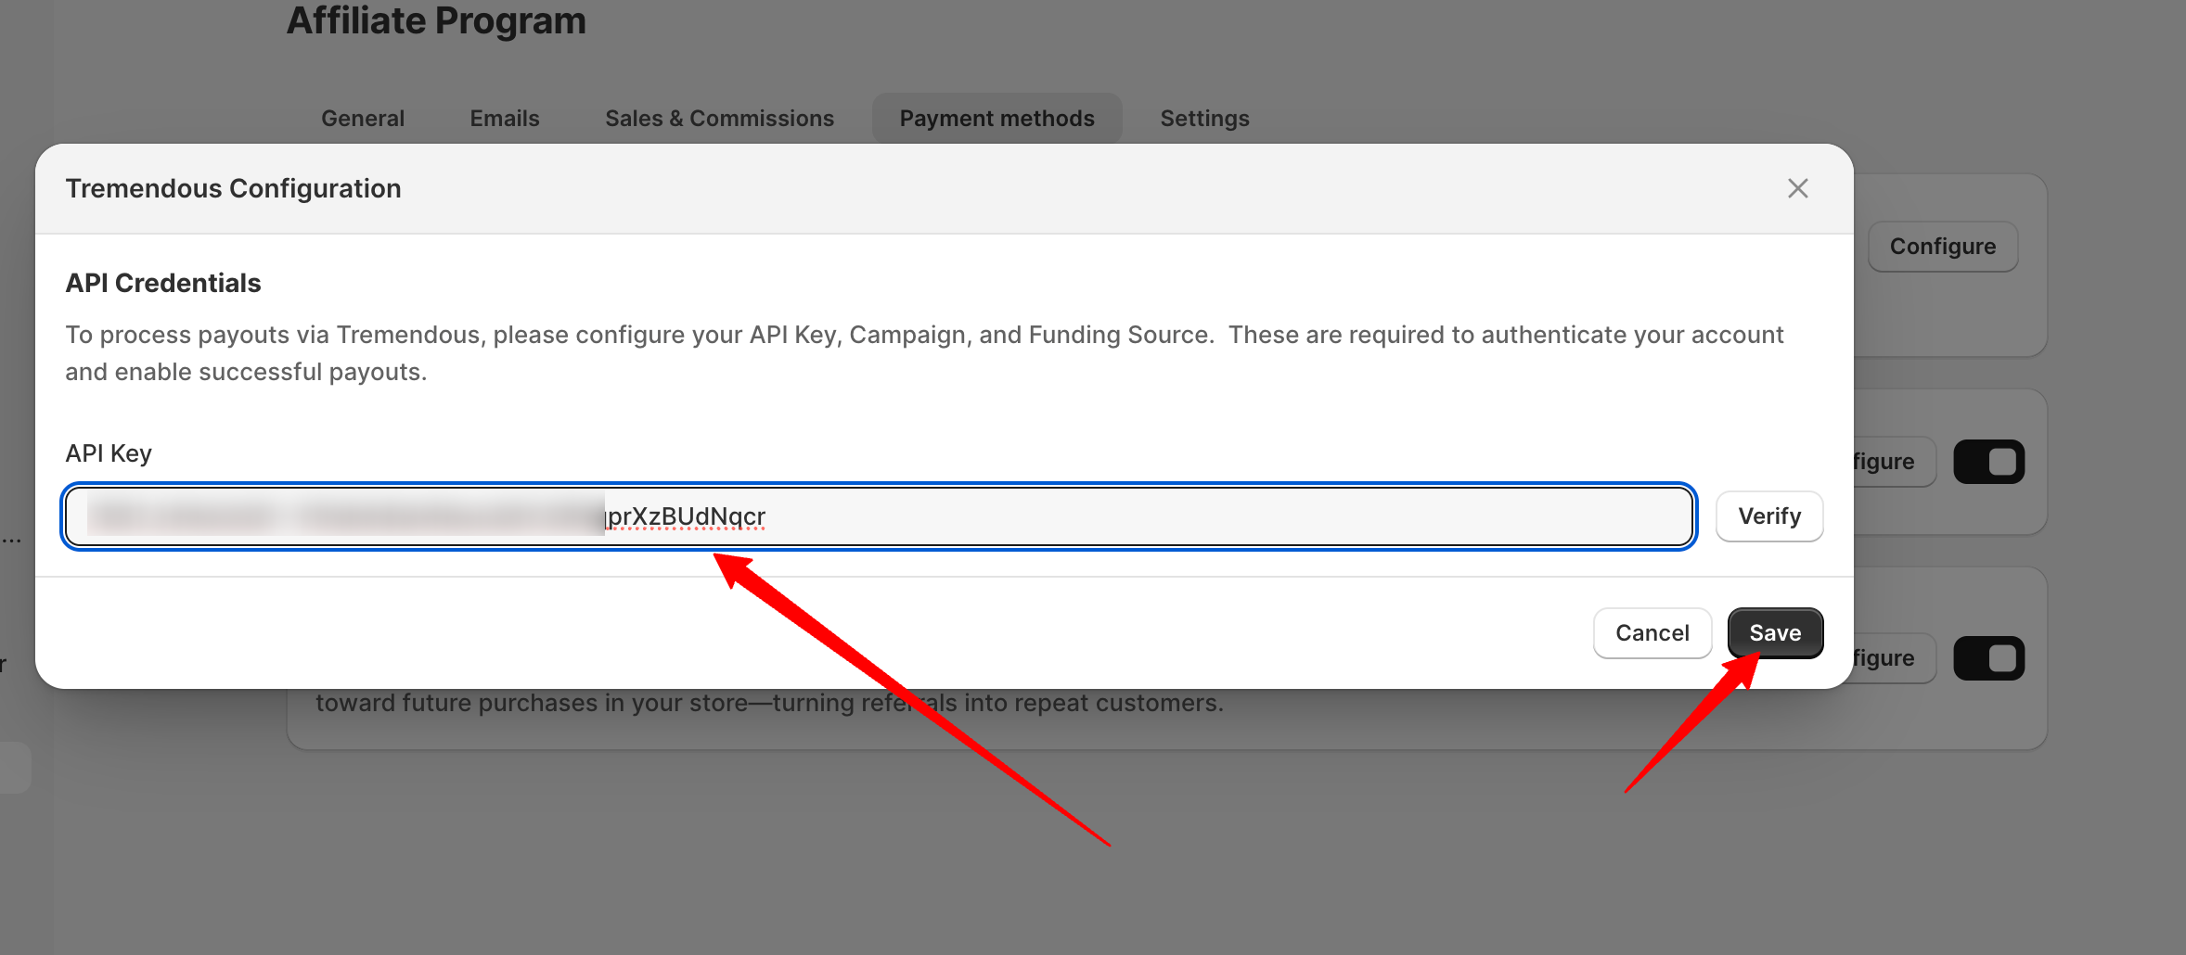
Task: Select the Payment methods tab
Action: [x=997, y=119]
